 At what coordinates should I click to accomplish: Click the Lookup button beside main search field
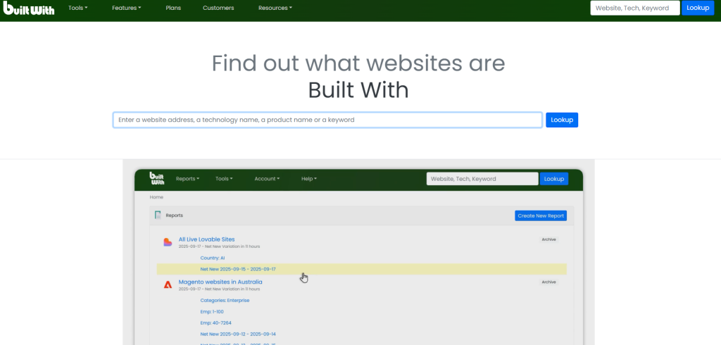(562, 120)
